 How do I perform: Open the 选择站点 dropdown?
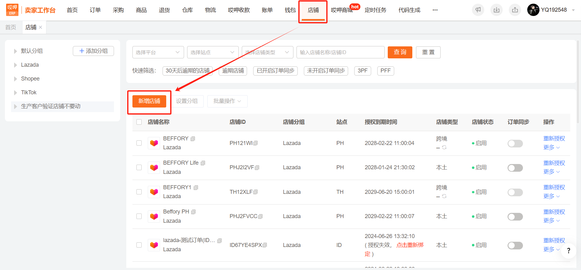[213, 52]
